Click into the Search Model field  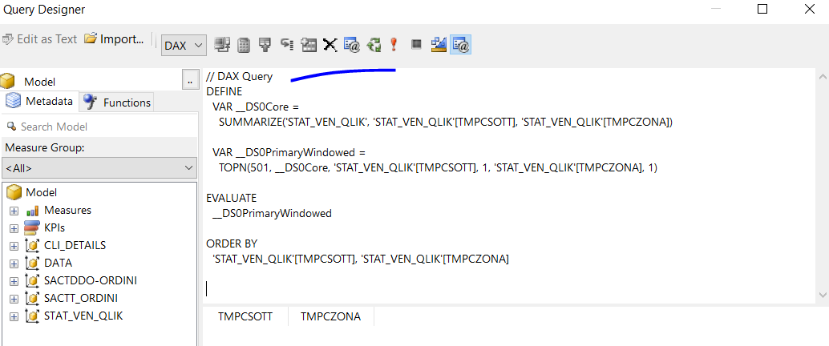tap(99, 127)
